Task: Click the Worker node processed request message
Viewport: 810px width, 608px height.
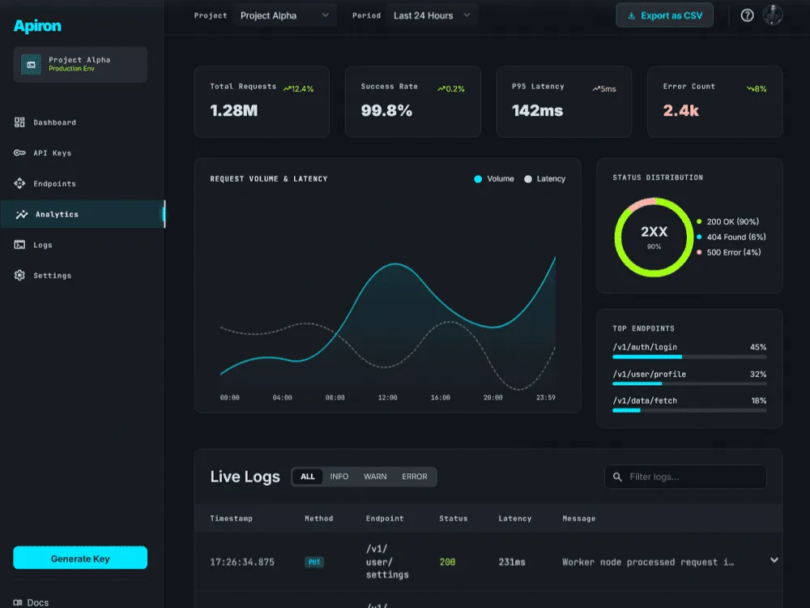Action: point(648,562)
